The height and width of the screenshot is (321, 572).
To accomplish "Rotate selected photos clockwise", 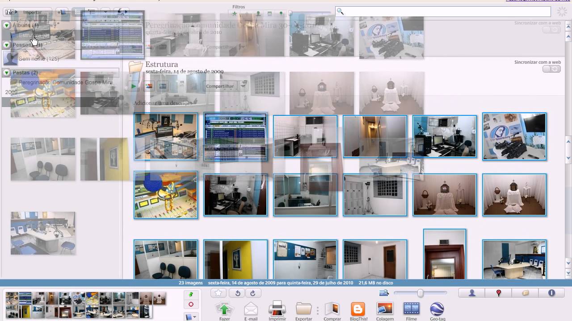I will [252, 293].
